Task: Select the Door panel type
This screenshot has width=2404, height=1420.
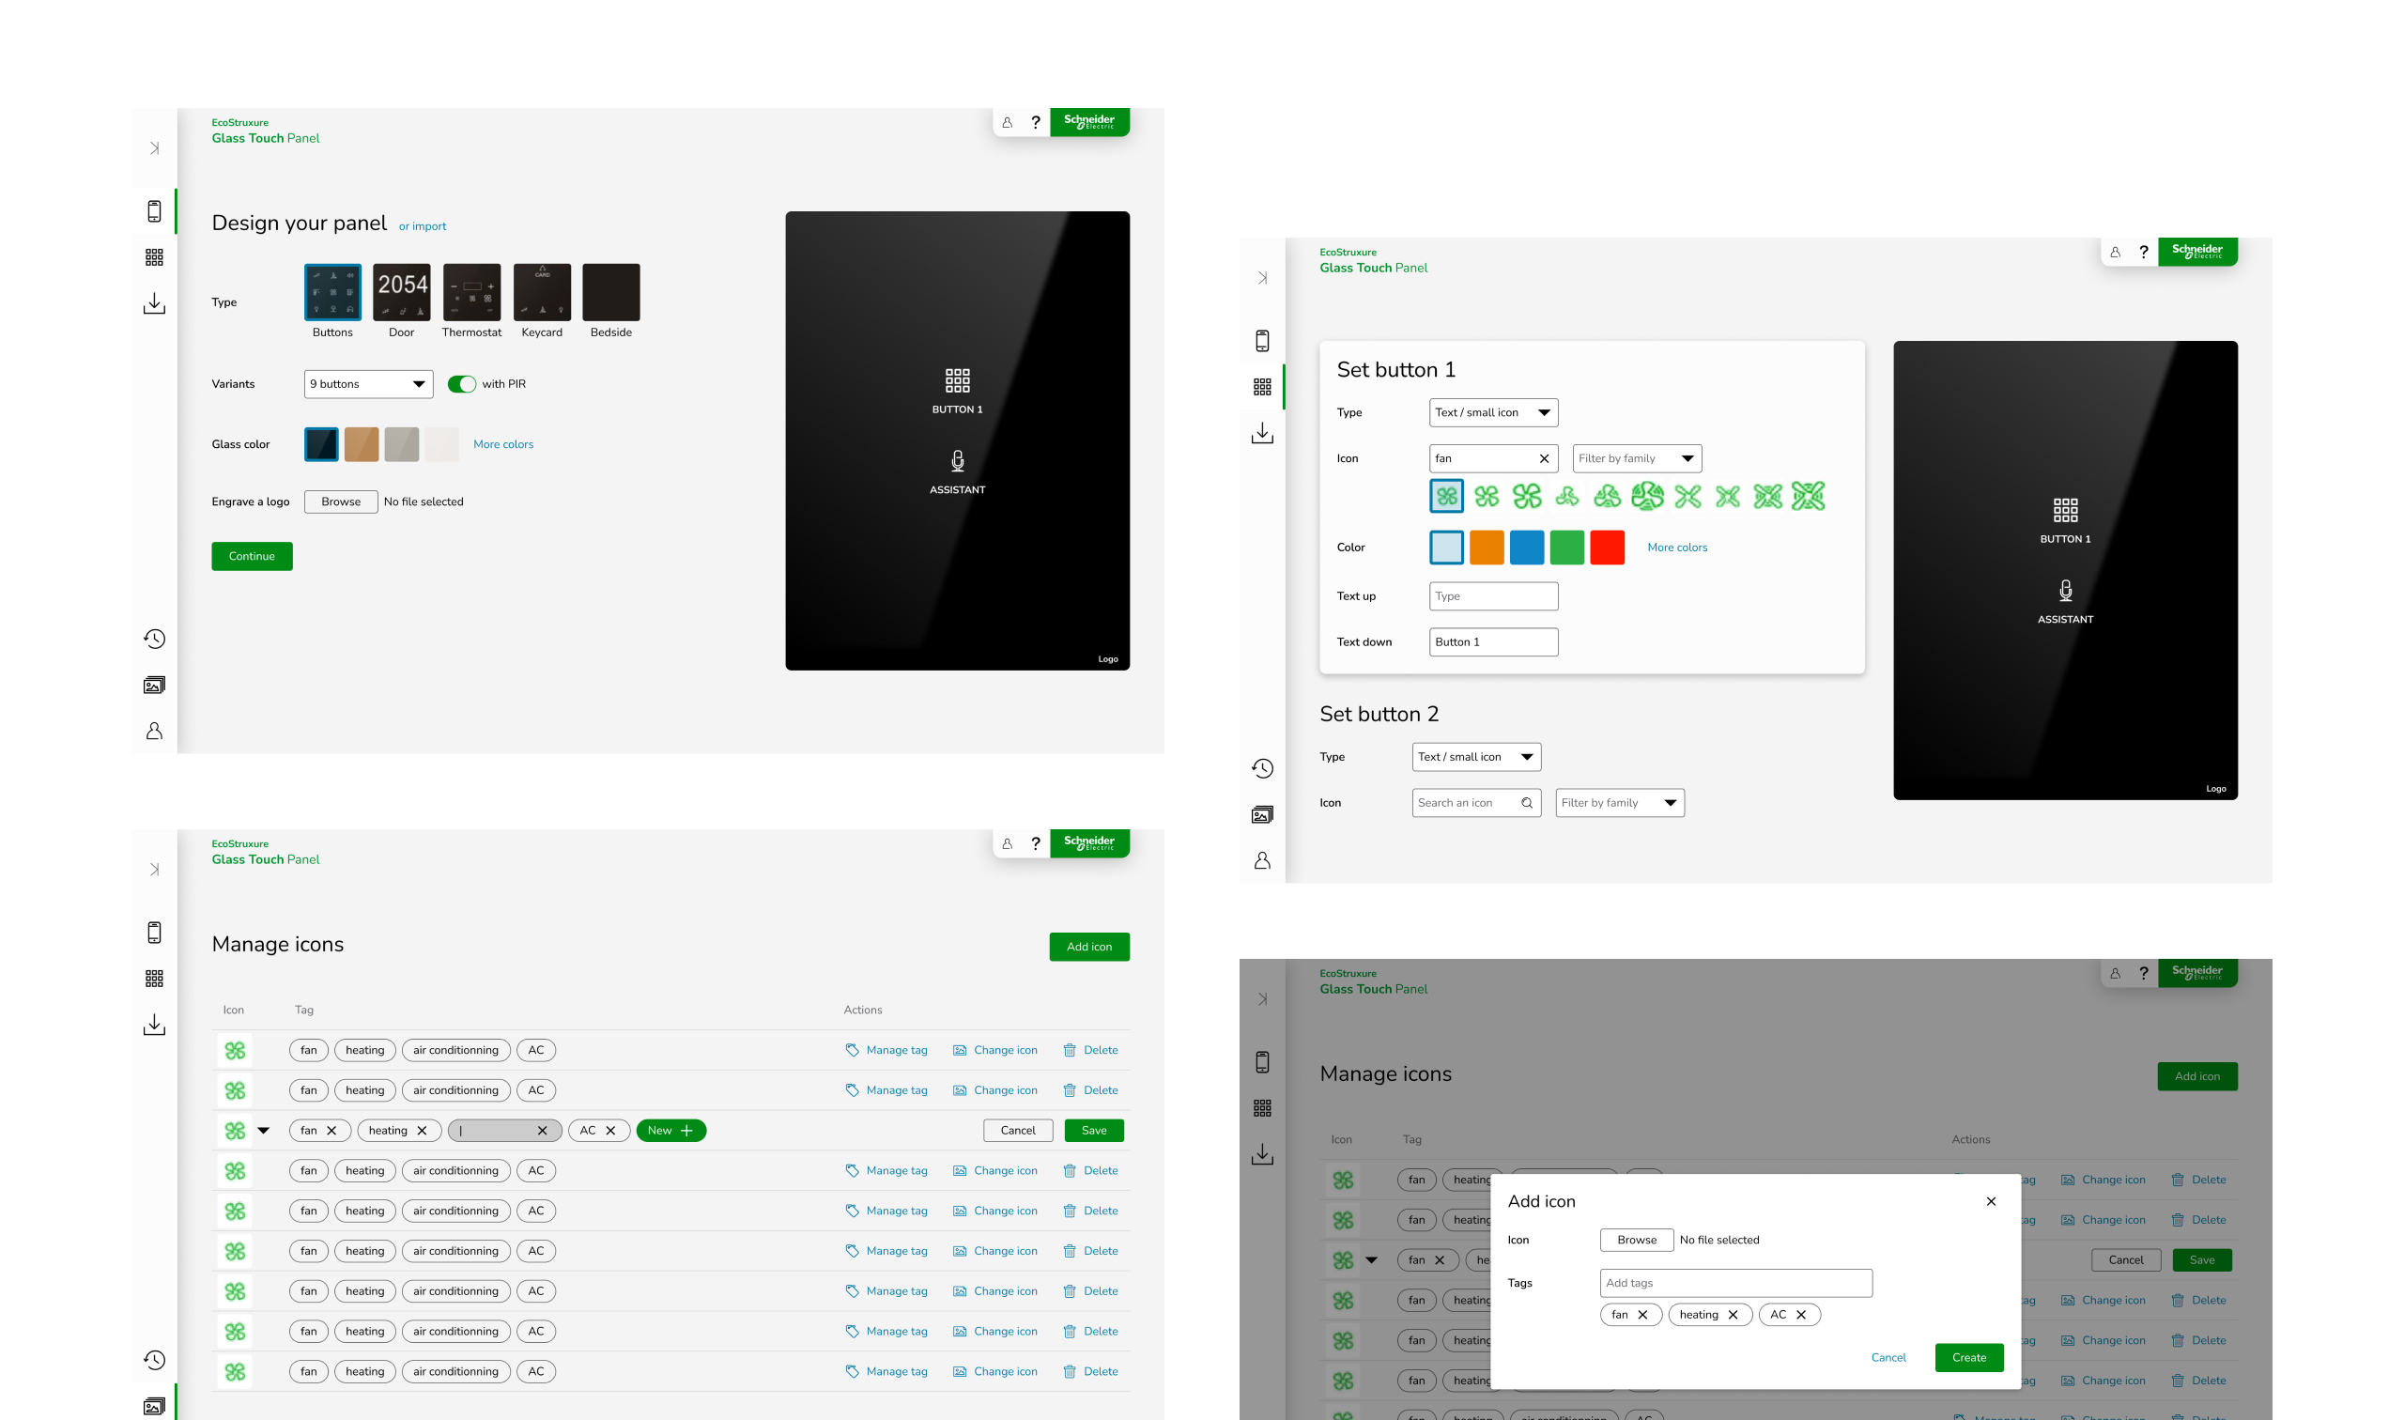Action: click(402, 292)
